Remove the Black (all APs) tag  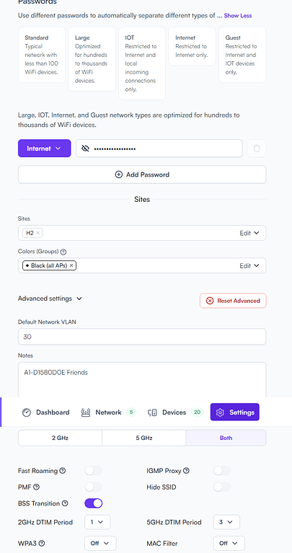click(71, 265)
